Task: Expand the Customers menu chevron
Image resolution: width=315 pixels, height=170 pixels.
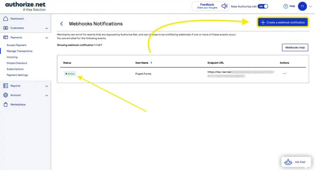Action: 47,28
